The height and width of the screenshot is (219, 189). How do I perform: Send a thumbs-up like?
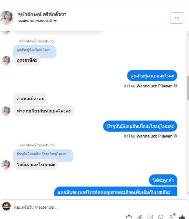click(182, 217)
